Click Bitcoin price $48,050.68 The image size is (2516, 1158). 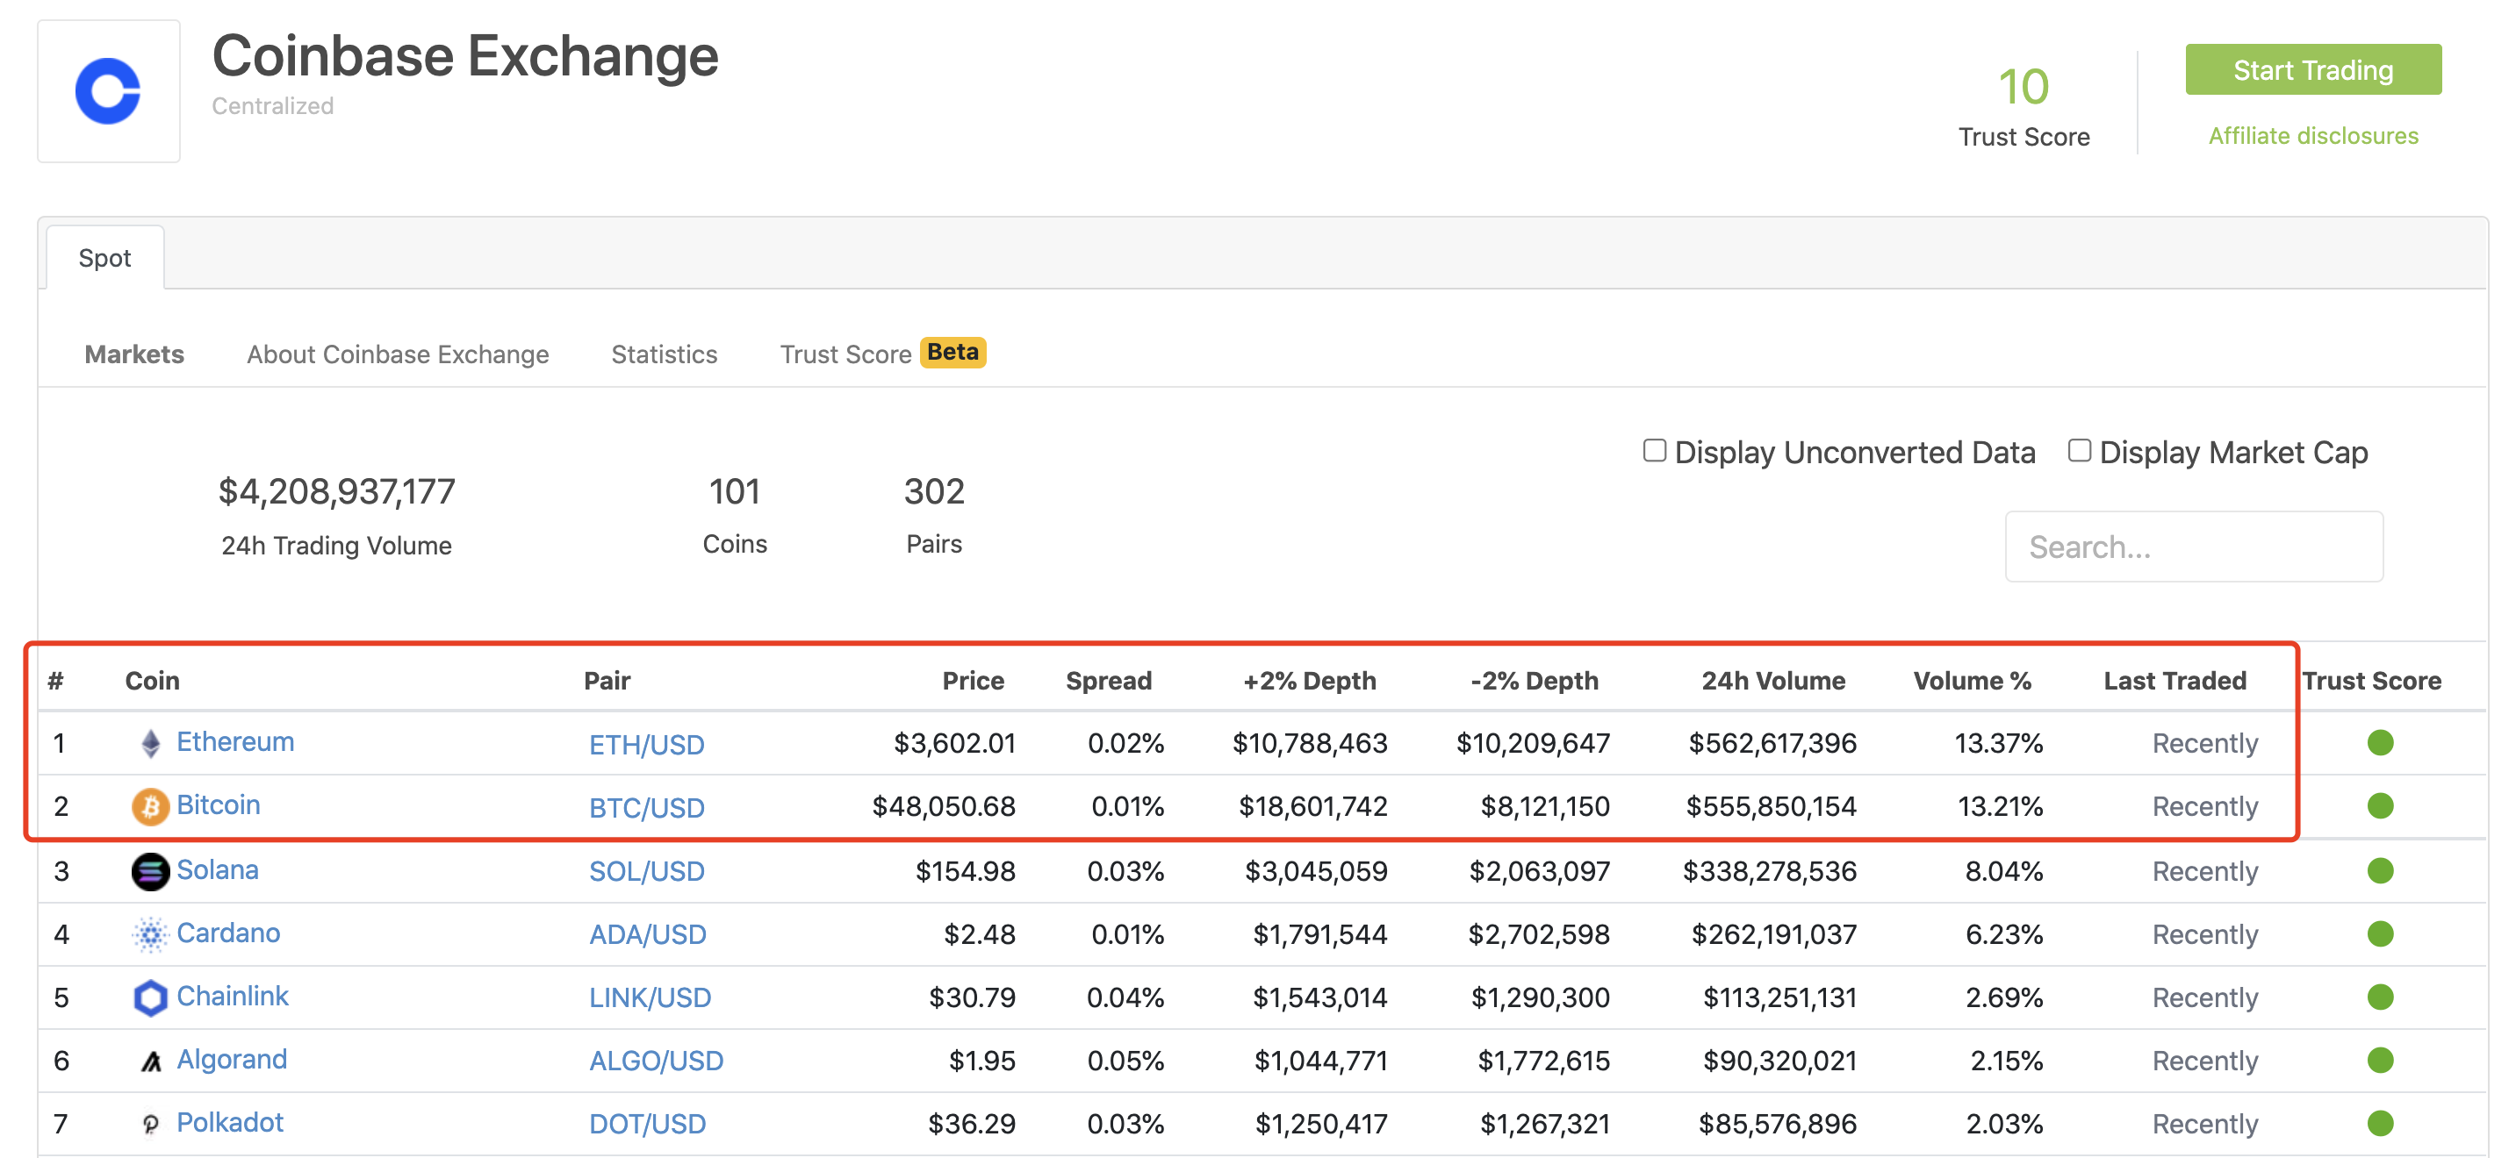tap(944, 806)
